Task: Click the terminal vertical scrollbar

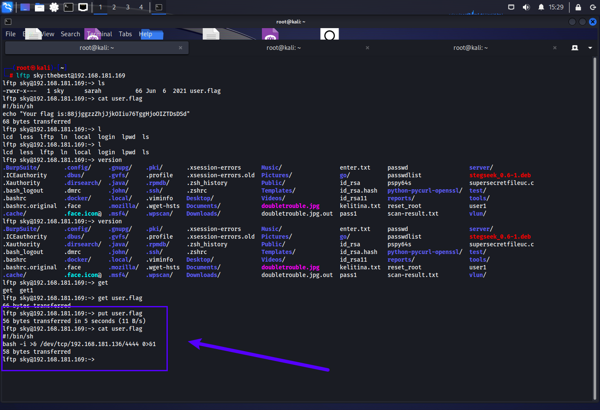Action: click(x=595, y=229)
